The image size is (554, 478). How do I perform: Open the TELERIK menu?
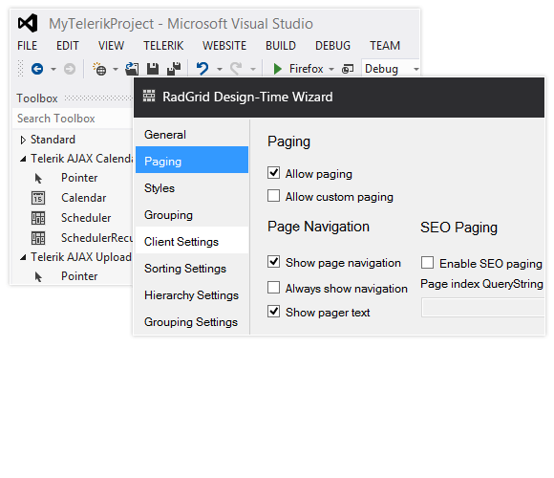163,46
